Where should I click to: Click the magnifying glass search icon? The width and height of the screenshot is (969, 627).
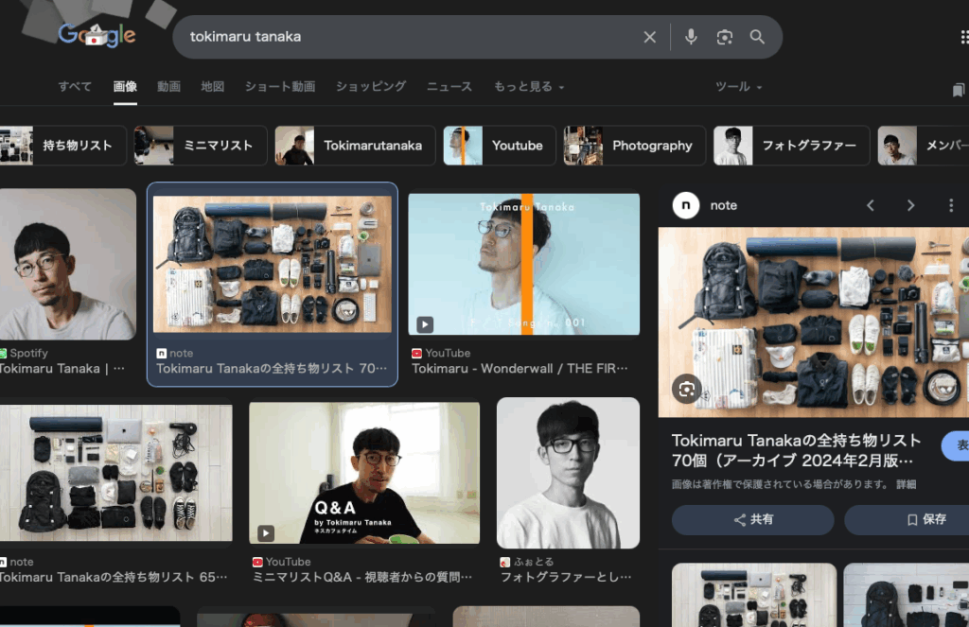(756, 36)
